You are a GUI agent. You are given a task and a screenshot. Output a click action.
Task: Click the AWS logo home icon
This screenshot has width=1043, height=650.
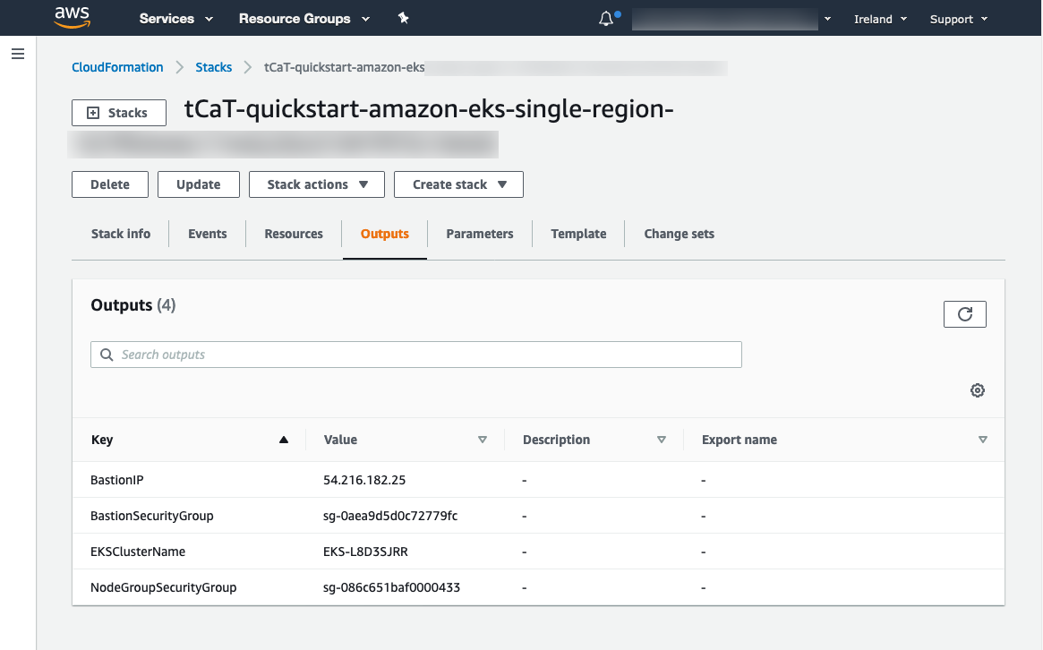[72, 17]
